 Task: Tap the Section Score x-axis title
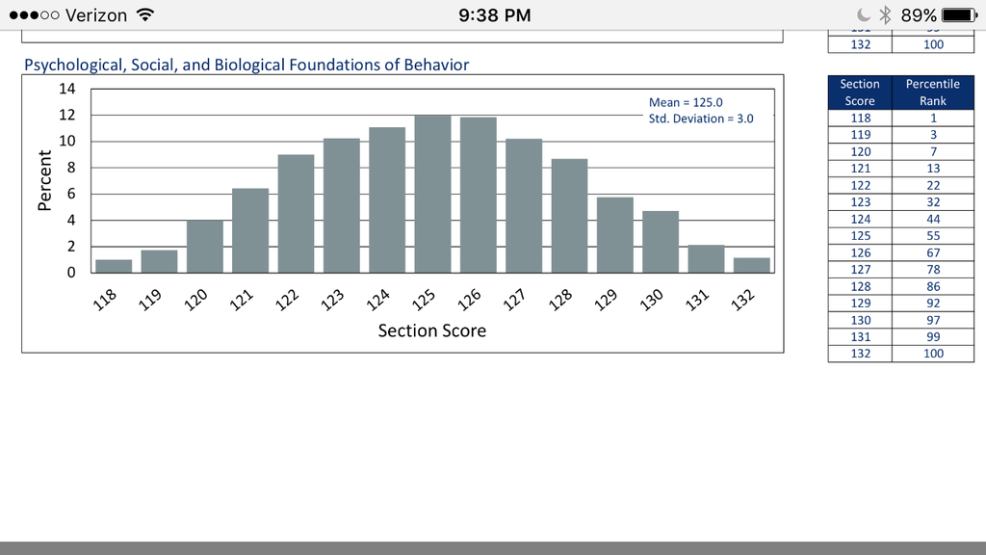(x=431, y=330)
